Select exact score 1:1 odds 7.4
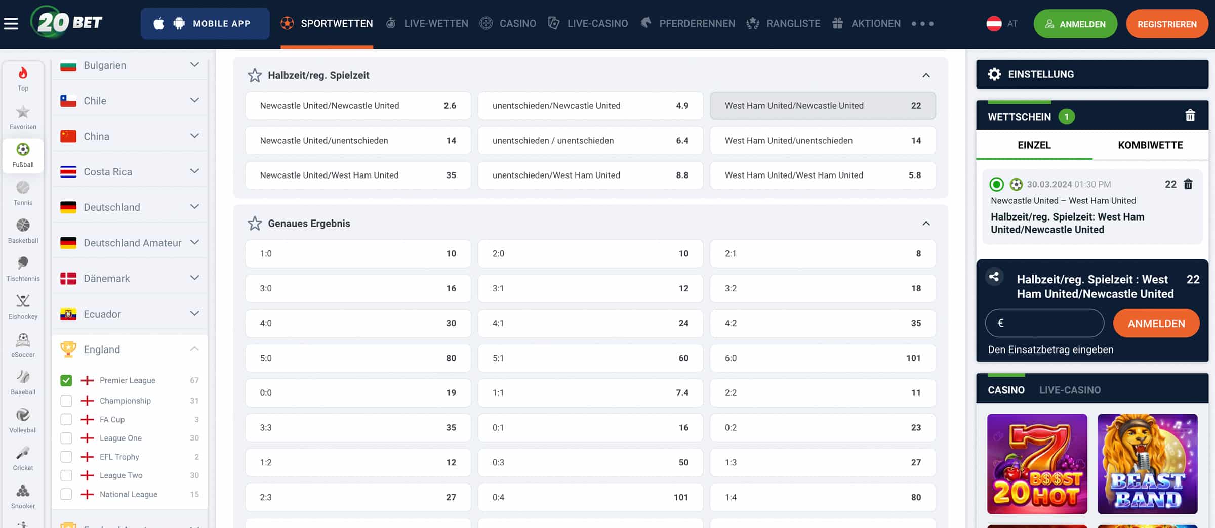The height and width of the screenshot is (528, 1215). click(x=590, y=393)
